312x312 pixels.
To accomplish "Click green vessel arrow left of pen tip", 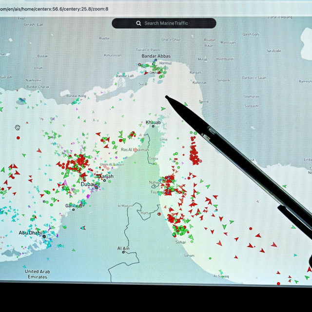I will click(x=163, y=109).
